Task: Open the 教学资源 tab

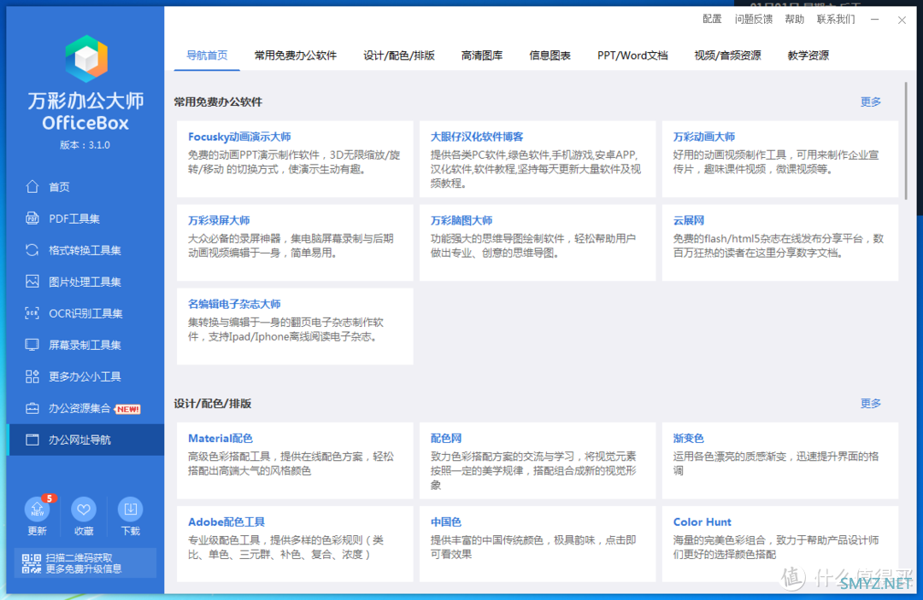Action: pos(808,55)
